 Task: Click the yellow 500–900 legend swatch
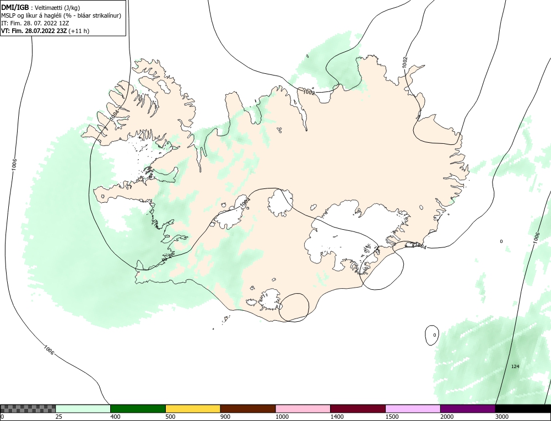coord(193,409)
